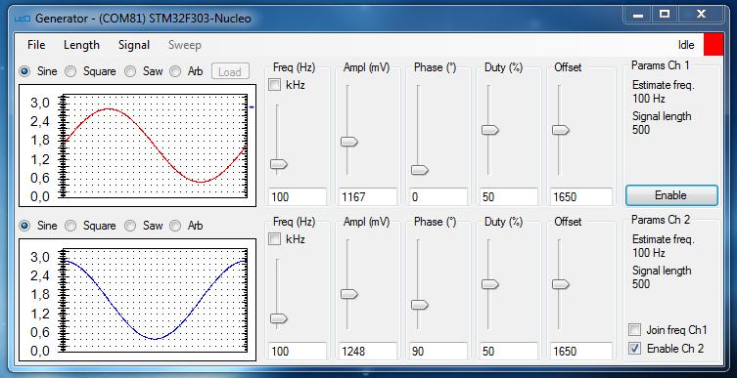Image resolution: width=737 pixels, height=378 pixels.
Task: Click channel 1 duty field showing 50
Action: 509,197
